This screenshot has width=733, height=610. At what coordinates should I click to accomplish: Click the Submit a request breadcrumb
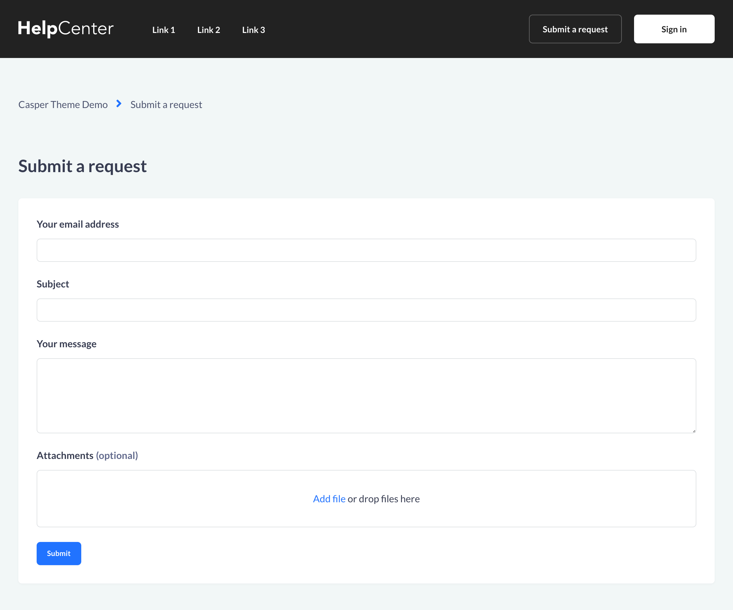[166, 105]
